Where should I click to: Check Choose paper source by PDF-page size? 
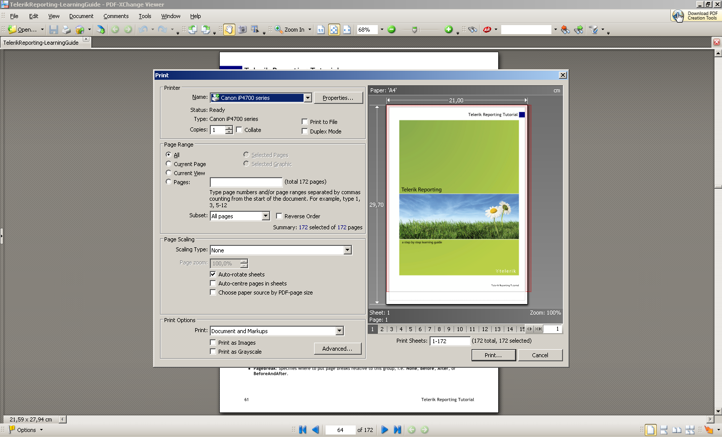click(x=213, y=293)
